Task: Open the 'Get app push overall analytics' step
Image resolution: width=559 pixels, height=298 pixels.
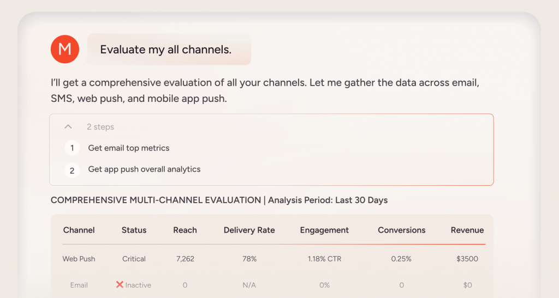Action: [144, 169]
